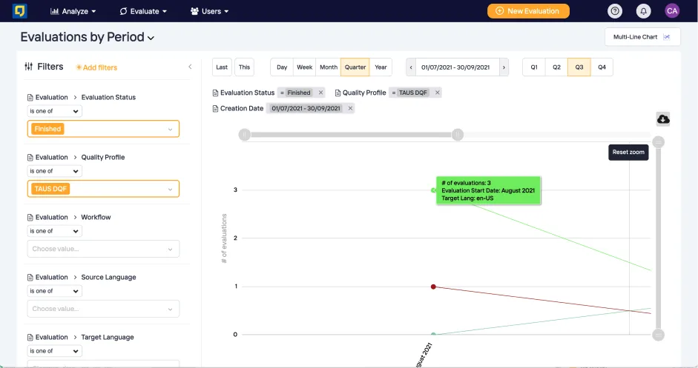Screen dimensions: 698x368
Task: Open notifications bell icon
Action: pos(643,11)
